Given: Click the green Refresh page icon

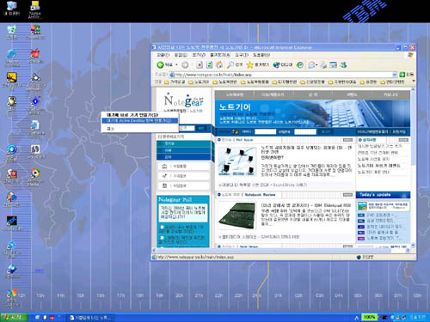Looking at the screenshot, I should click(x=209, y=65).
